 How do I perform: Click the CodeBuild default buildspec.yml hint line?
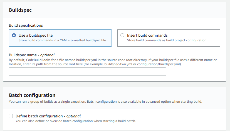tap(113, 60)
